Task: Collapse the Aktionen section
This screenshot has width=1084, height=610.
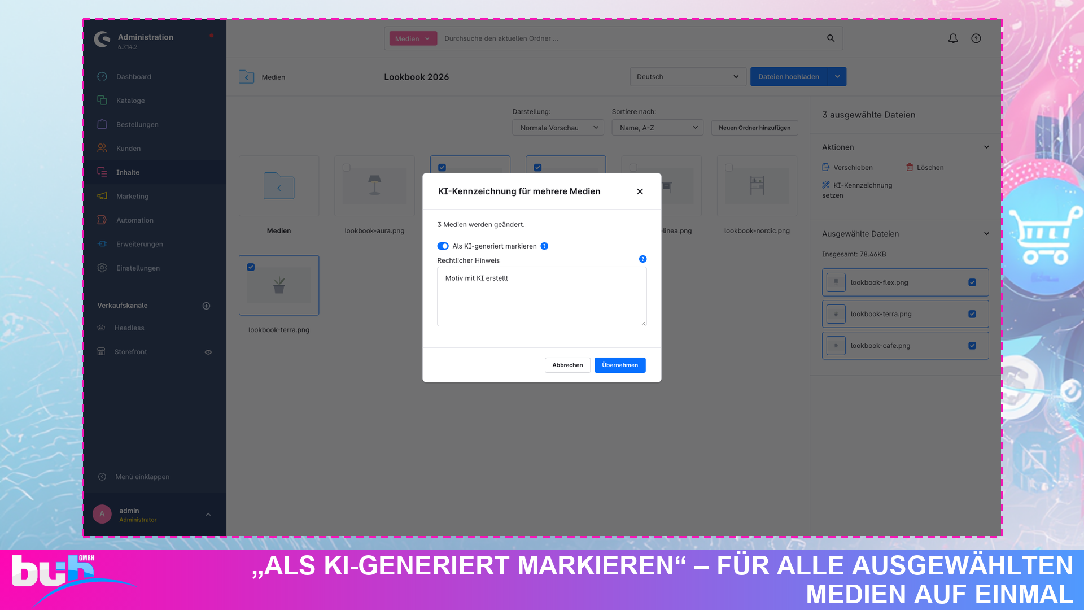Action: 986,147
